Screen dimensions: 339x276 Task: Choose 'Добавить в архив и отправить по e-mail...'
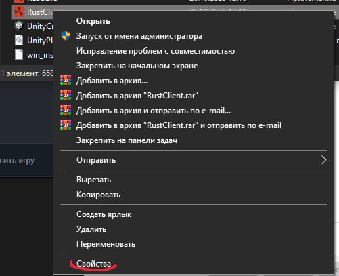pyautogui.click(x=154, y=111)
